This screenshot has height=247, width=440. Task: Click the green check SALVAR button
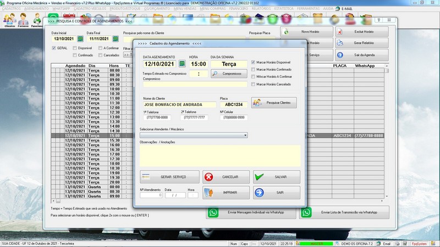(x=277, y=177)
